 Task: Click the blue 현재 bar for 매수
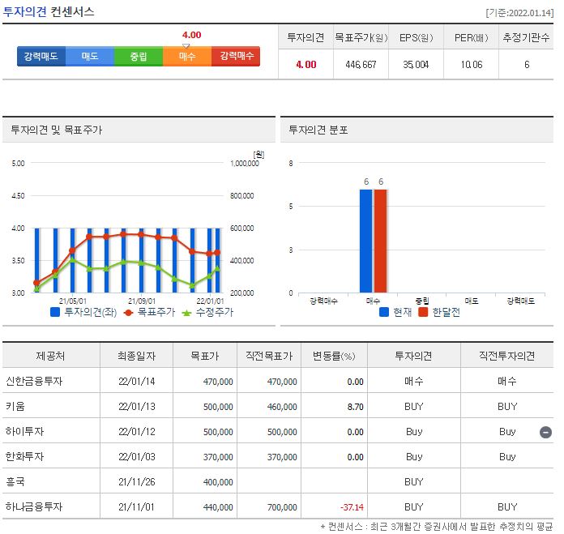365,241
